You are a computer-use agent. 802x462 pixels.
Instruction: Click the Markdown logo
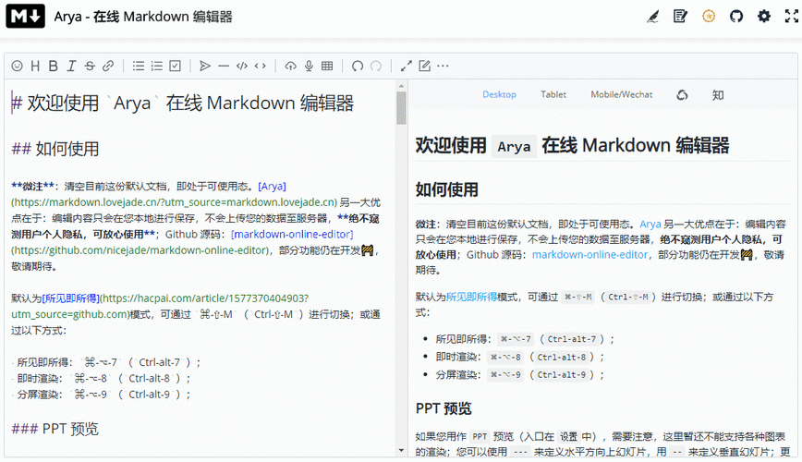26,17
